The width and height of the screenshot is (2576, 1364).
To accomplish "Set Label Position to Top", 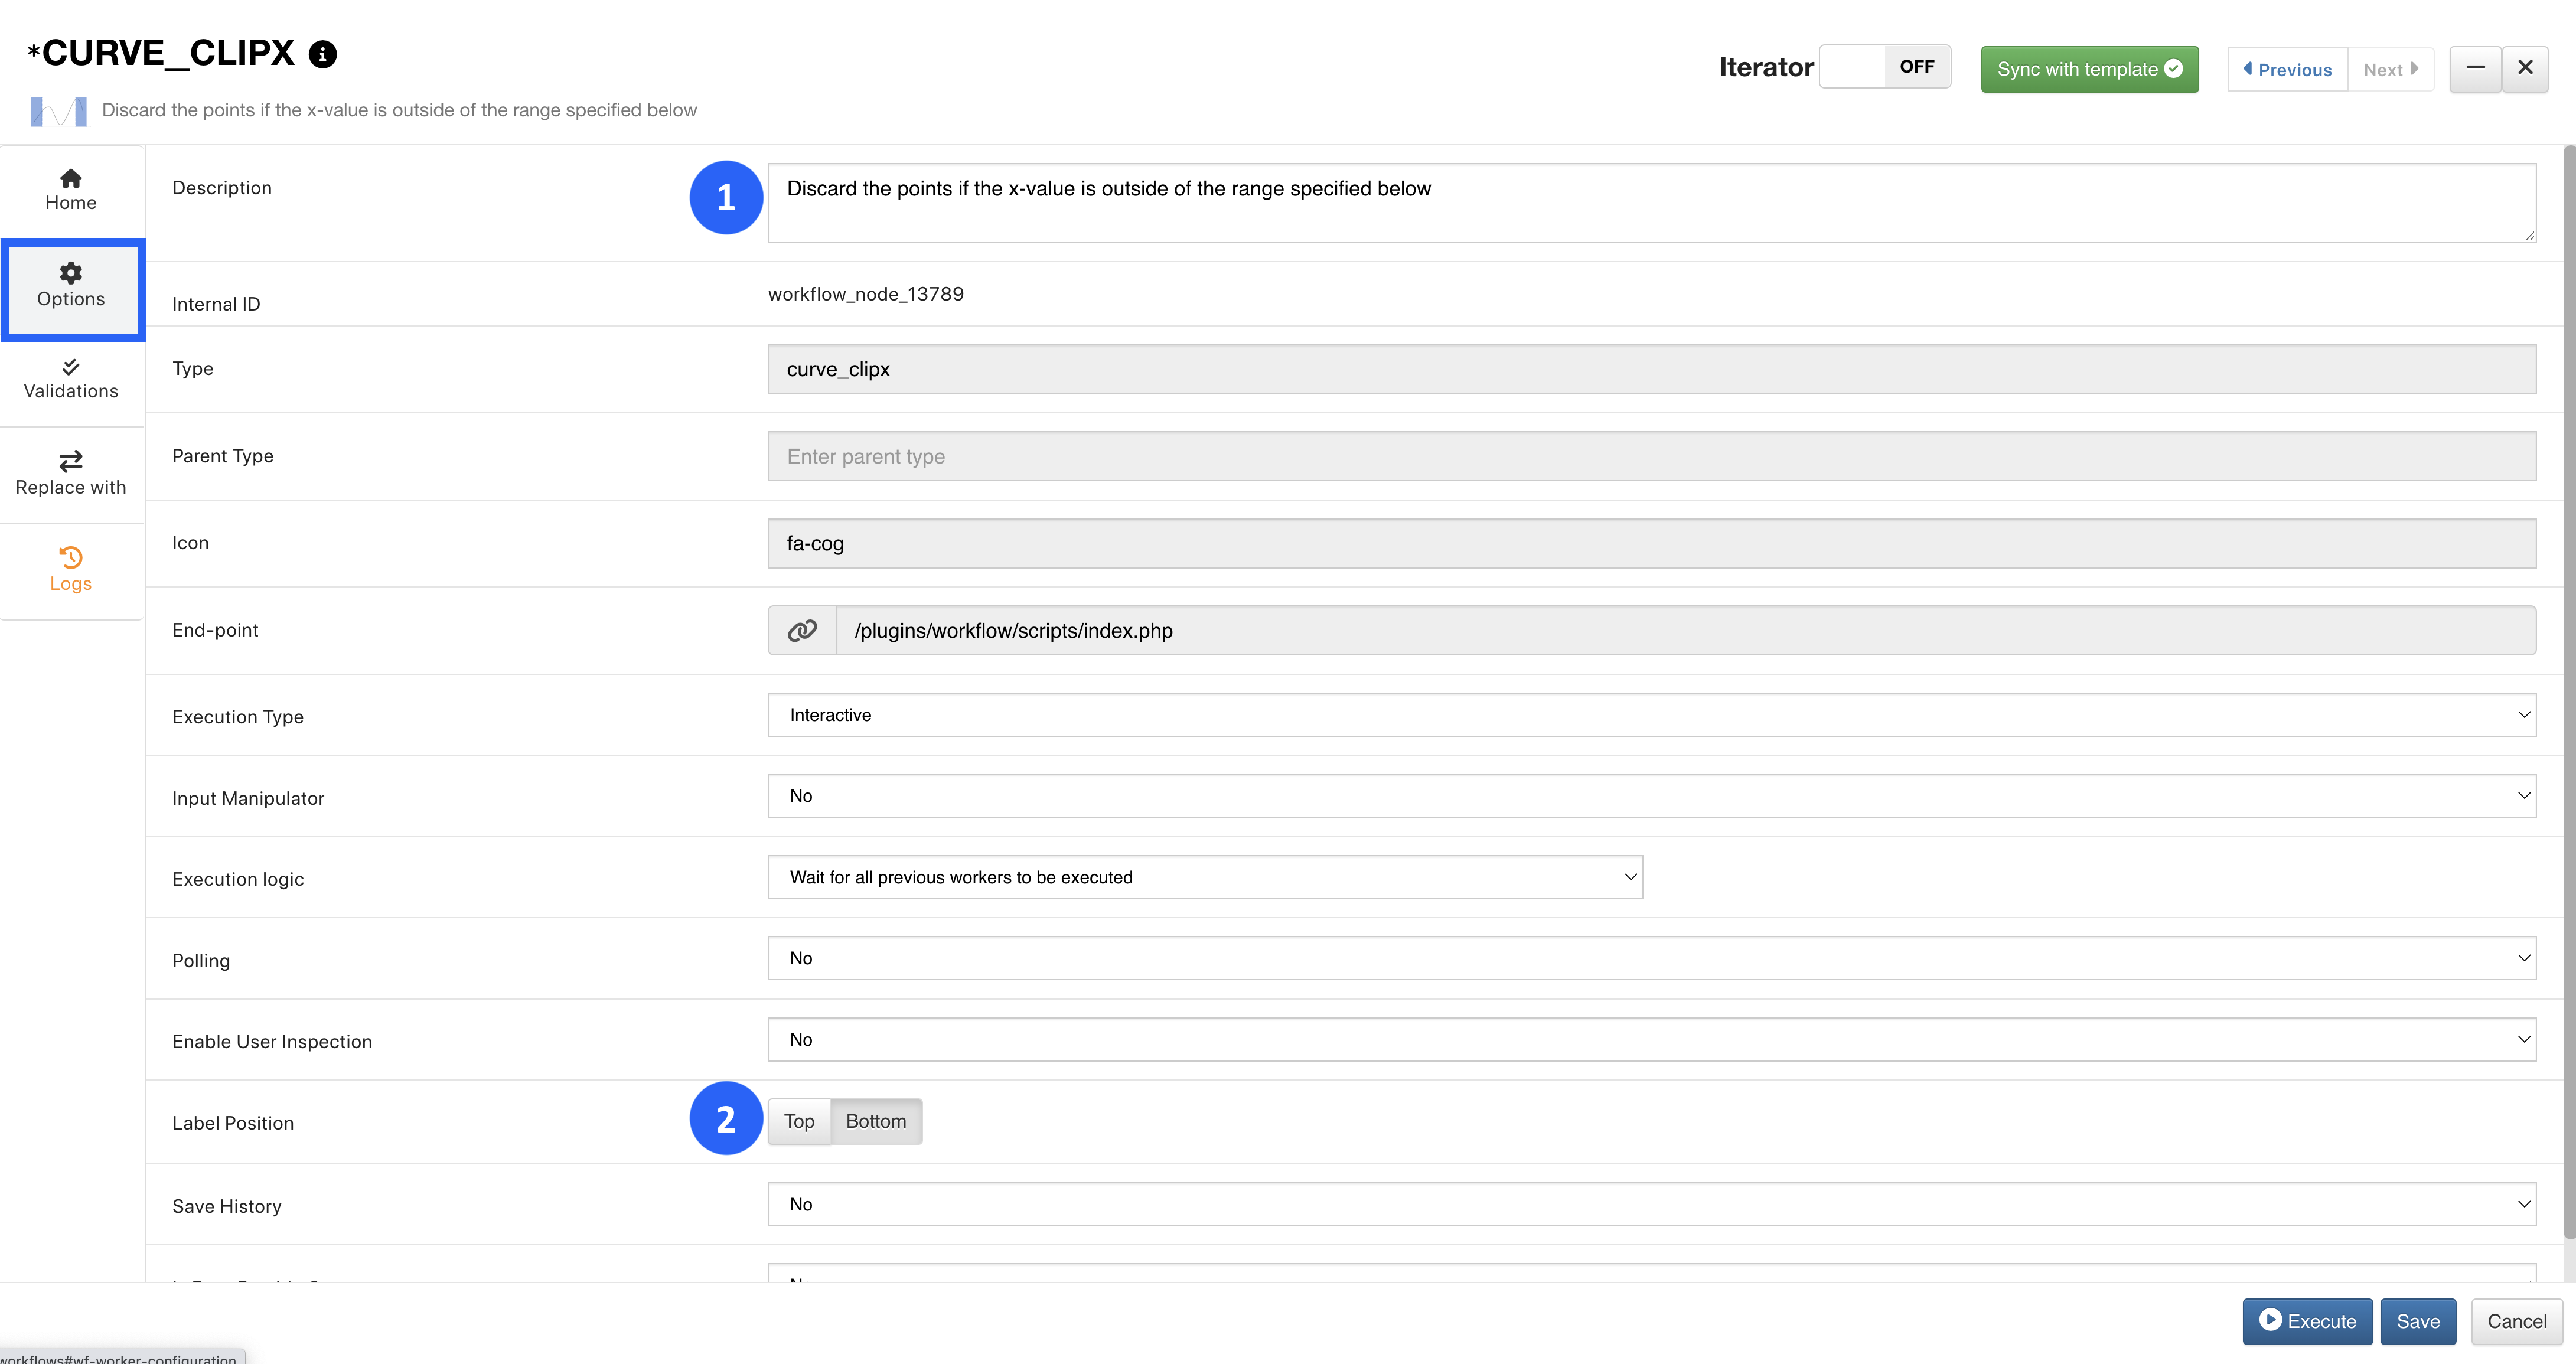I will (799, 1122).
